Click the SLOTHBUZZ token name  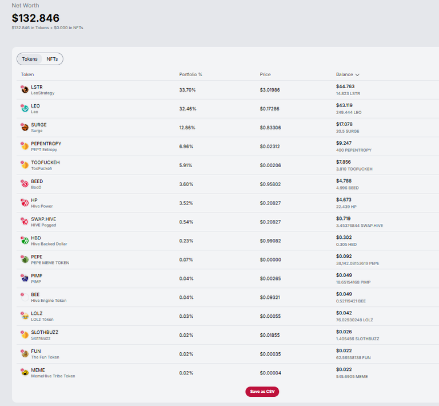tap(45, 332)
